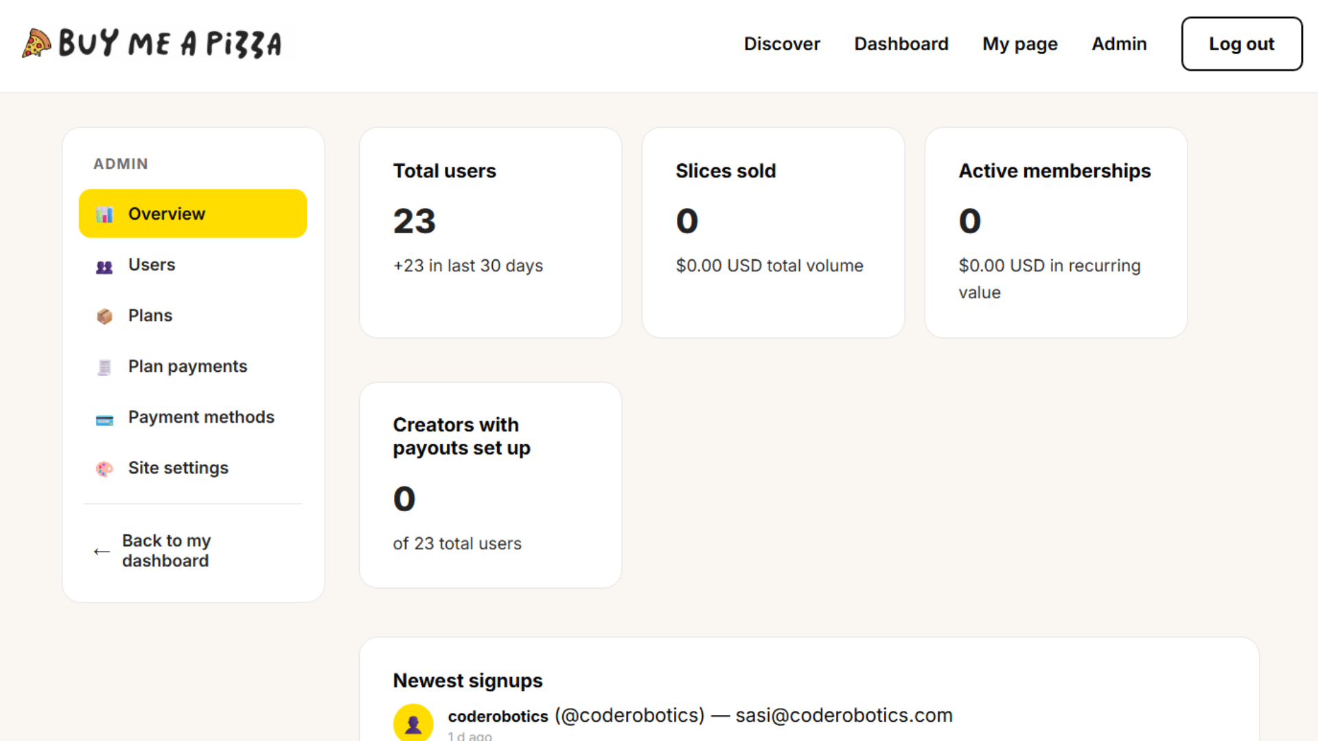Click the ADMIN sidebar label
The width and height of the screenshot is (1318, 741).
121,164
